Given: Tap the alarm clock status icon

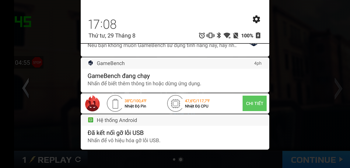Looking at the screenshot, I should click(202, 36).
